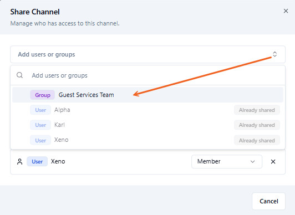Select the Alpha user option
The width and height of the screenshot is (295, 215).
[147, 110]
